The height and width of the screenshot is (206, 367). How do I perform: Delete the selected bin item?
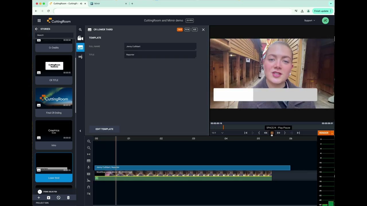68,198
